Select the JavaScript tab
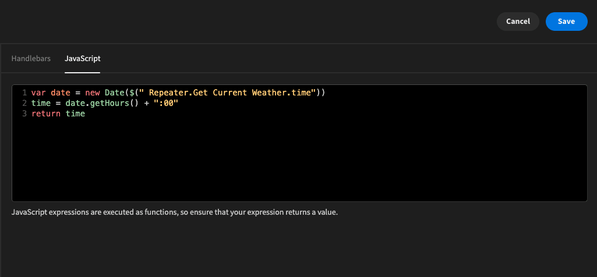This screenshot has width=597, height=277. (83, 59)
